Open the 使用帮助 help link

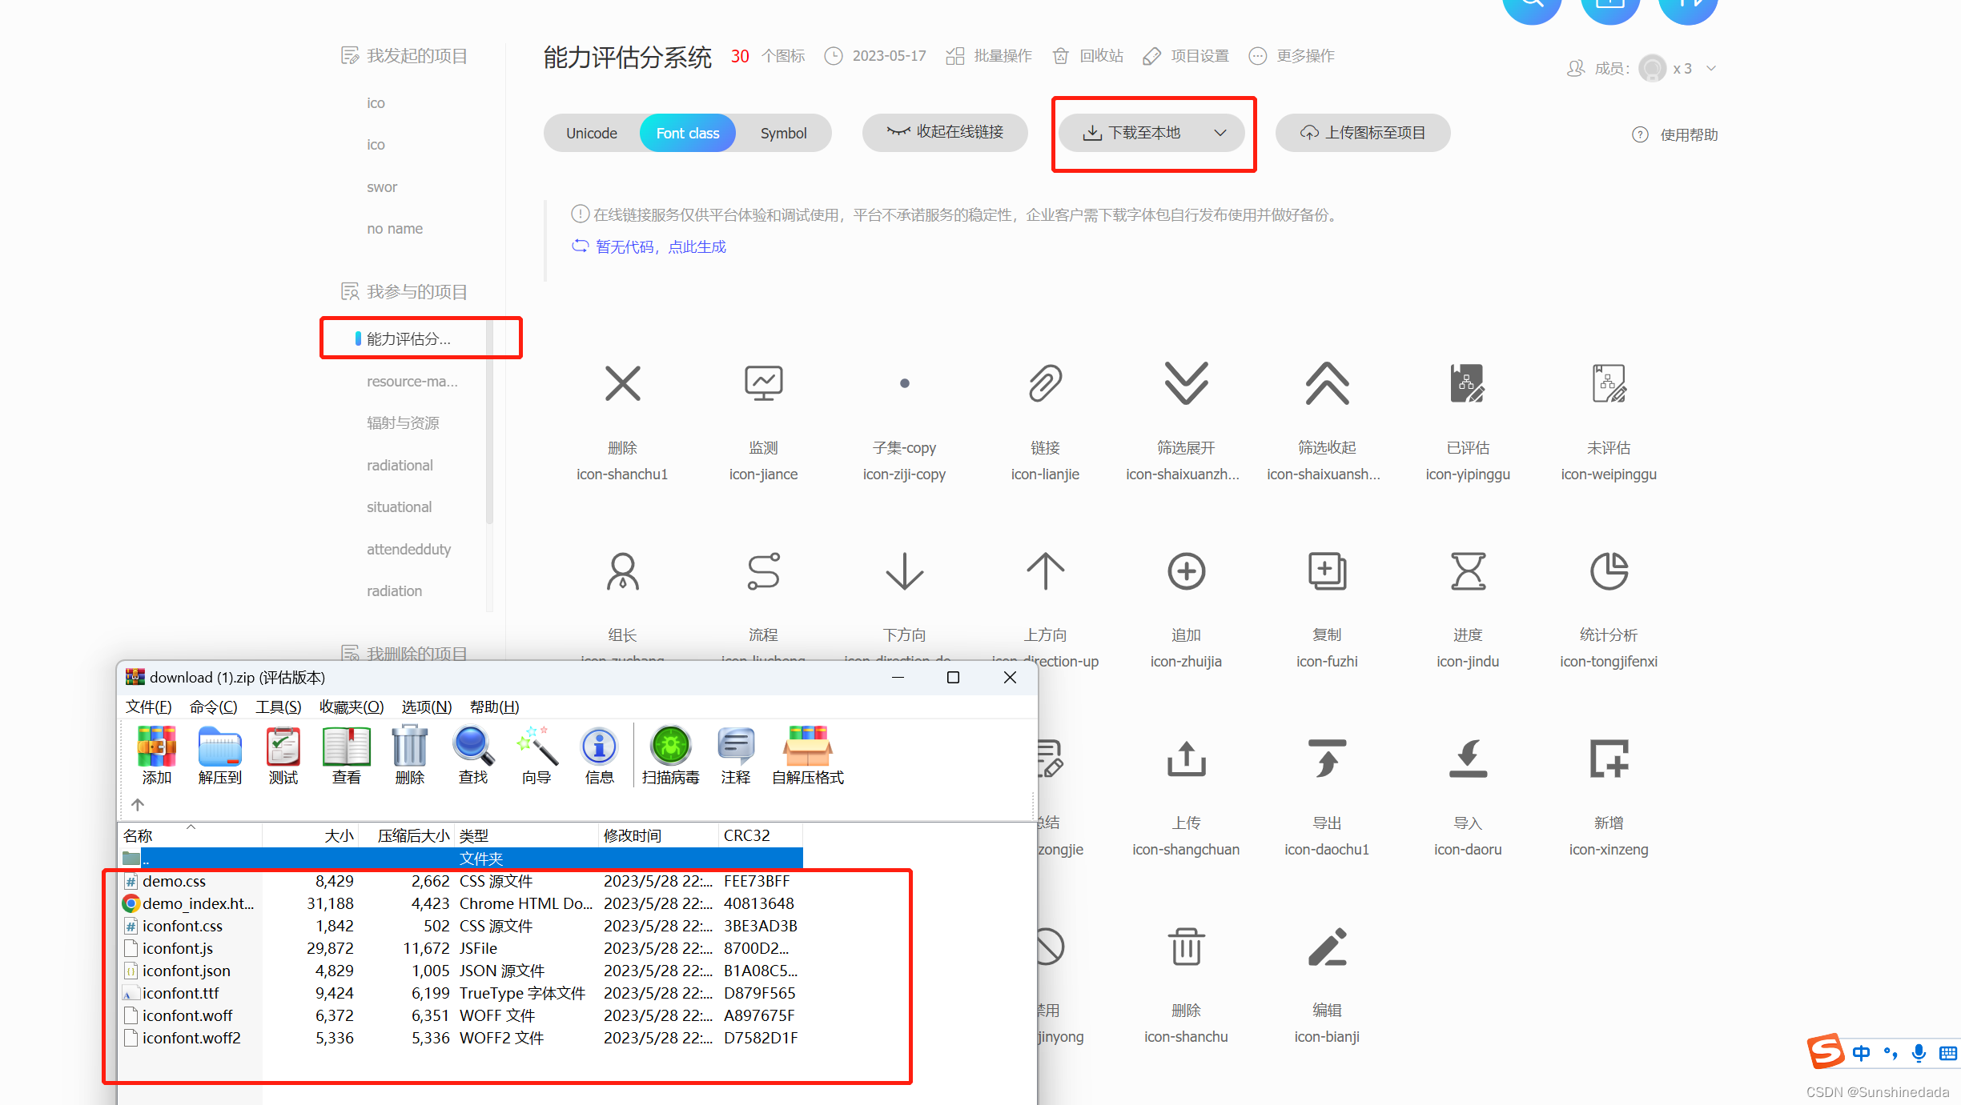point(1674,134)
